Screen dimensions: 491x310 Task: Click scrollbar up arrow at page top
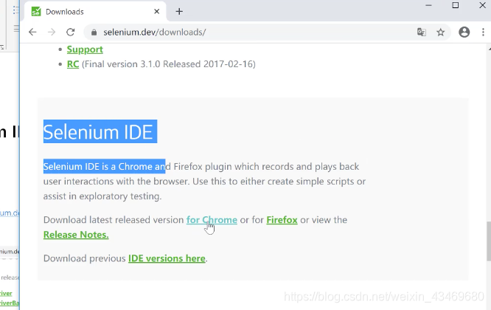489,49
